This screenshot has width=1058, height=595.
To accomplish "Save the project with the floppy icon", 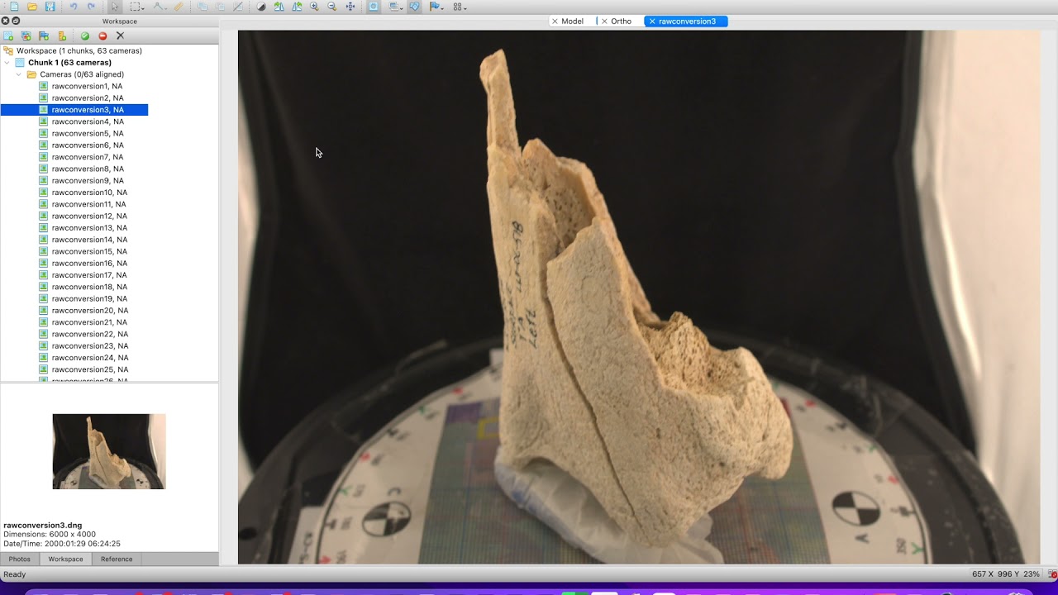I will pos(50,7).
